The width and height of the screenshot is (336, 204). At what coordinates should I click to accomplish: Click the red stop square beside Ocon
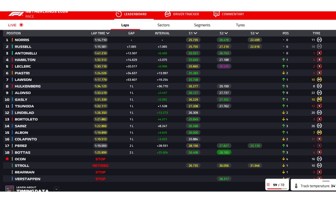(x=7, y=159)
